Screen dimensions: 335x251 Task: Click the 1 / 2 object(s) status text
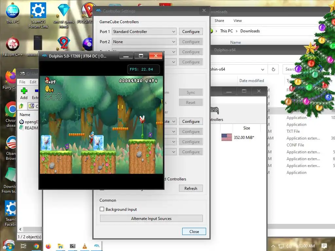pos(29,237)
